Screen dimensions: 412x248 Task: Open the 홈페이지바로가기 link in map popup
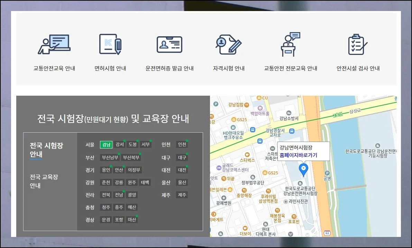[x=298, y=155]
